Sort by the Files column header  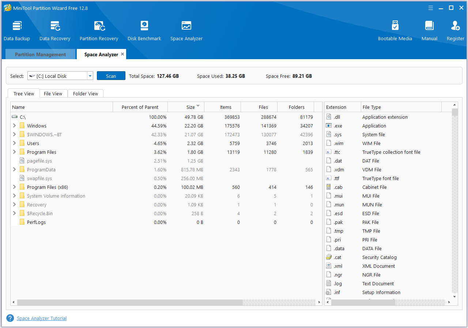(x=259, y=107)
